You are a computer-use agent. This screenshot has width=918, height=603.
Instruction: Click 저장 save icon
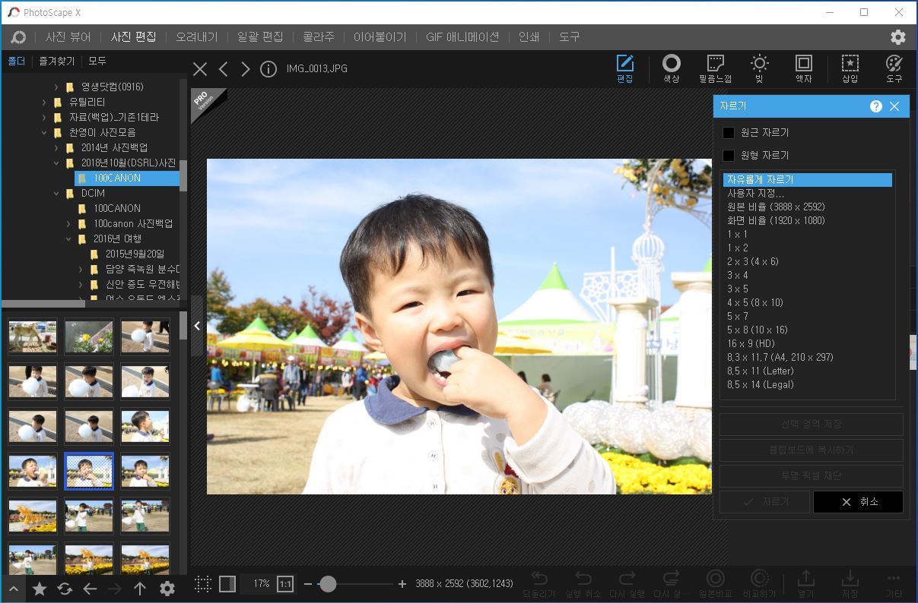coord(850,583)
